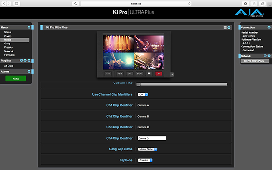Click the Ch1 Clip Identifier label
Image resolution: width=272 pixels, height=170 pixels.
(x=119, y=105)
